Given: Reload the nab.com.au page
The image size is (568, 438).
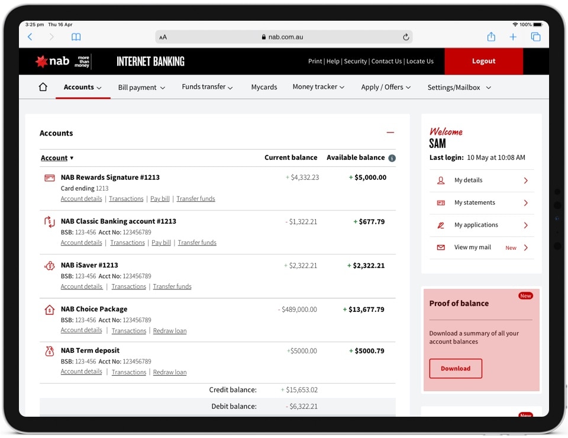Looking at the screenshot, I should 406,37.
